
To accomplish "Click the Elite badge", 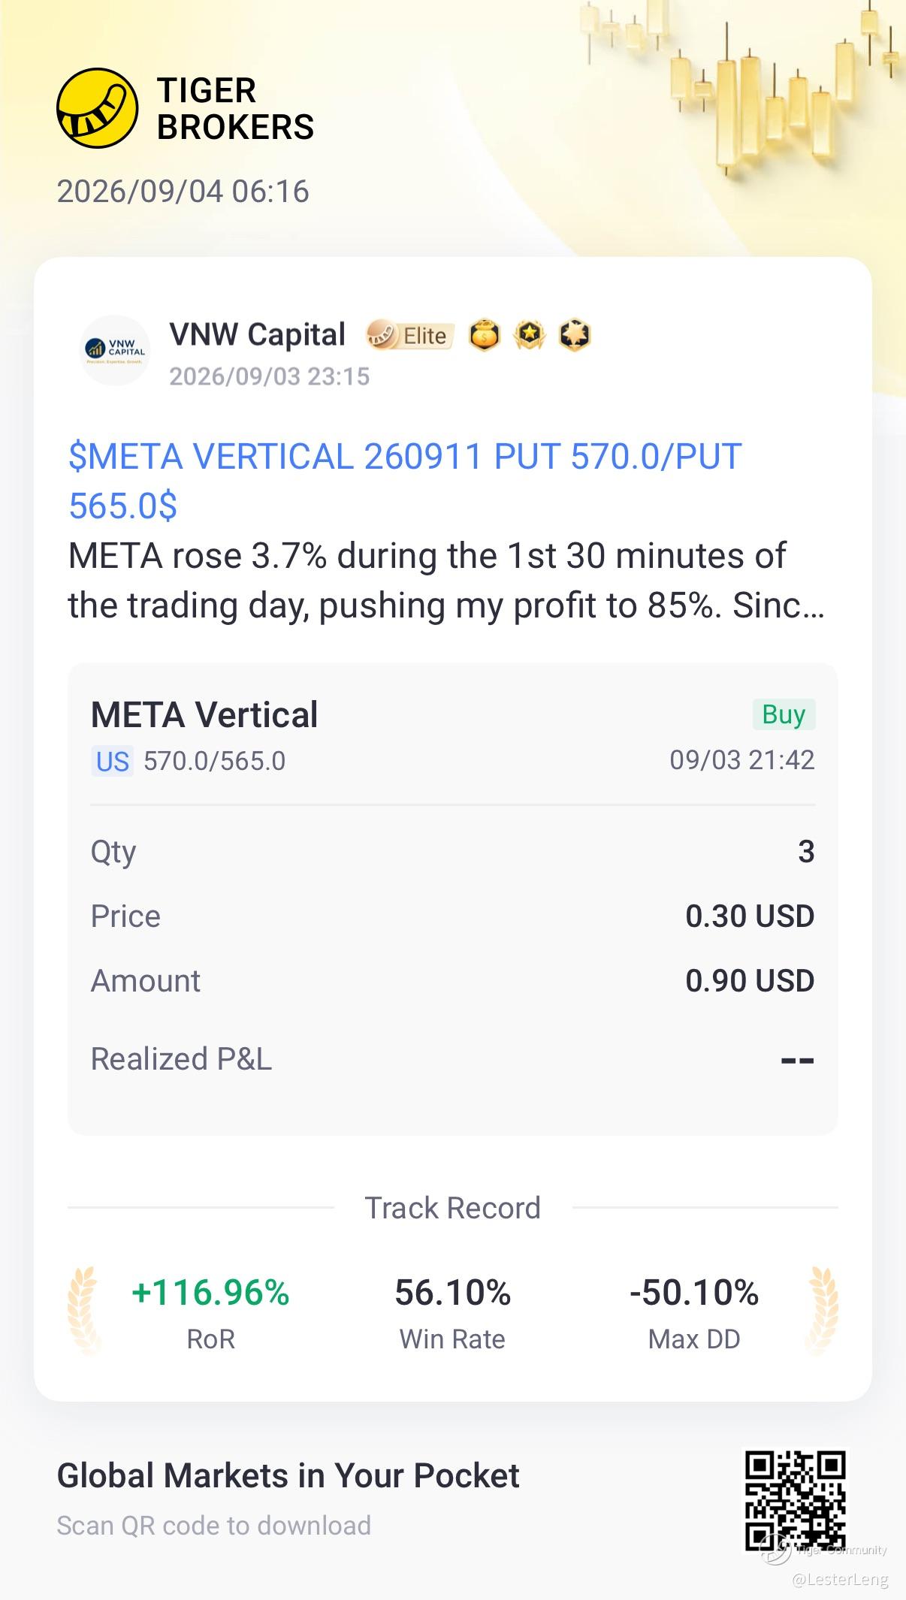I will pyautogui.click(x=410, y=335).
